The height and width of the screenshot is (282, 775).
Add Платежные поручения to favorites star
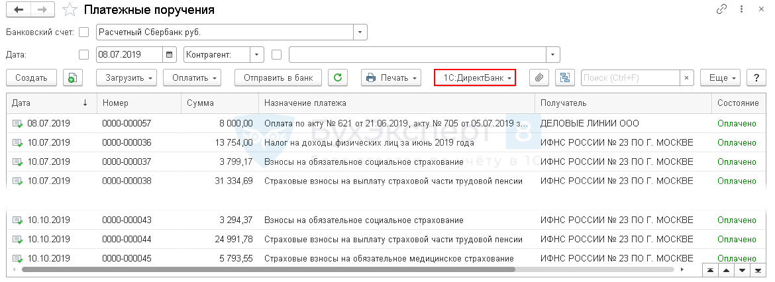[x=69, y=11]
